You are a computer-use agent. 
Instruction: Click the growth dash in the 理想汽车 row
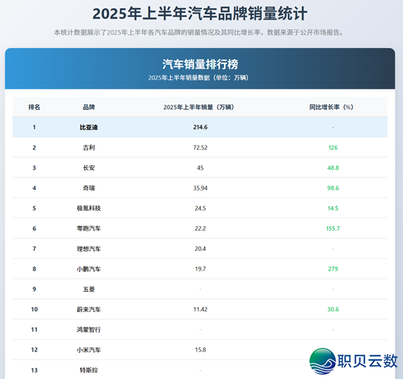pos(333,249)
